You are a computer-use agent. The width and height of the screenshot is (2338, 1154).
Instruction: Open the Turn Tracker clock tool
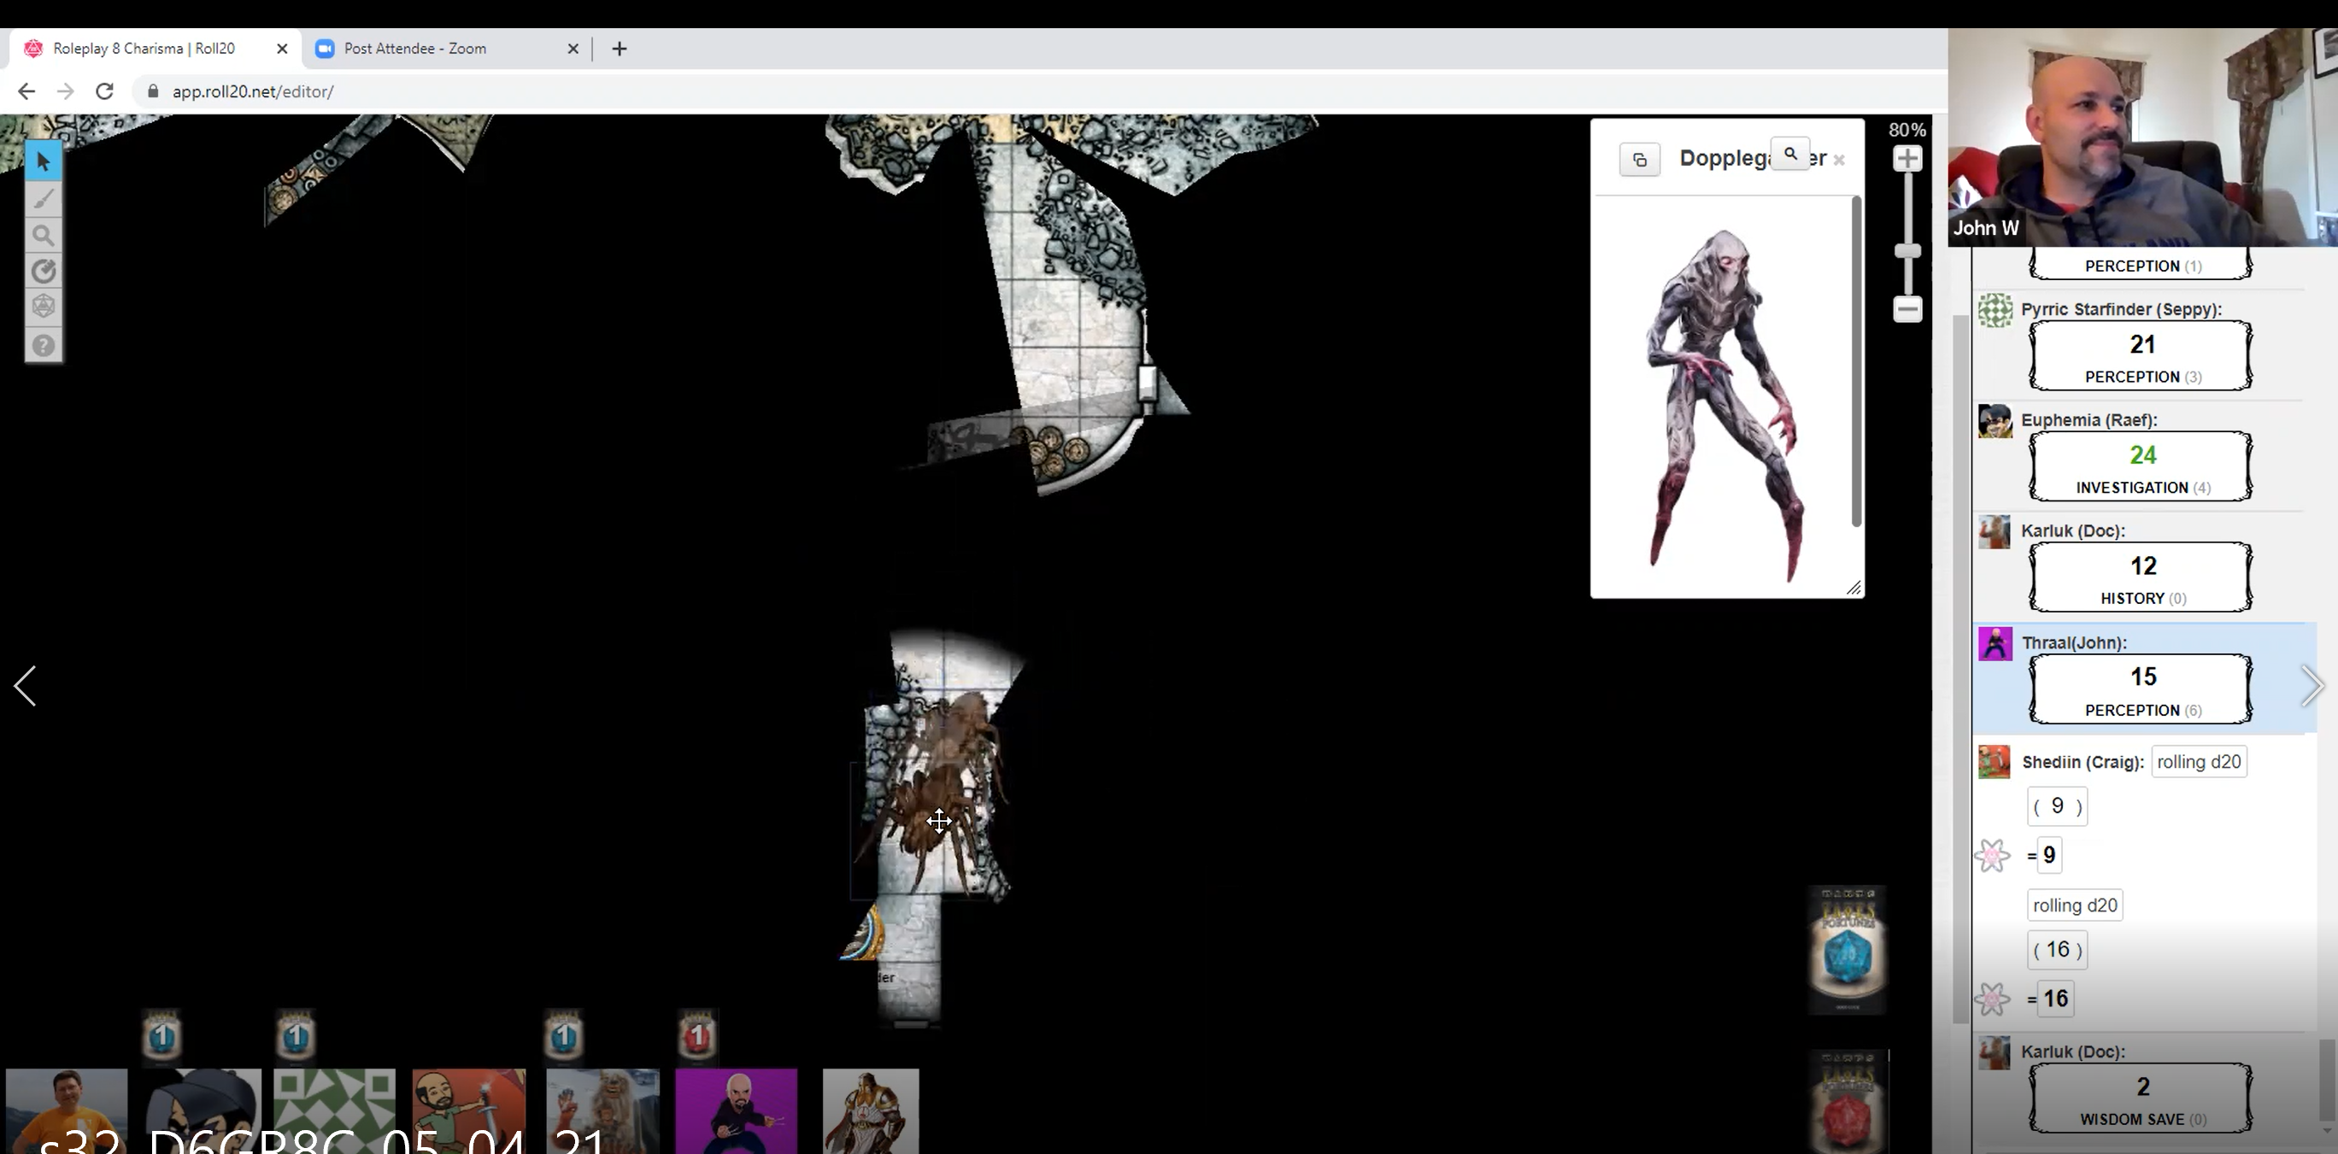point(43,272)
